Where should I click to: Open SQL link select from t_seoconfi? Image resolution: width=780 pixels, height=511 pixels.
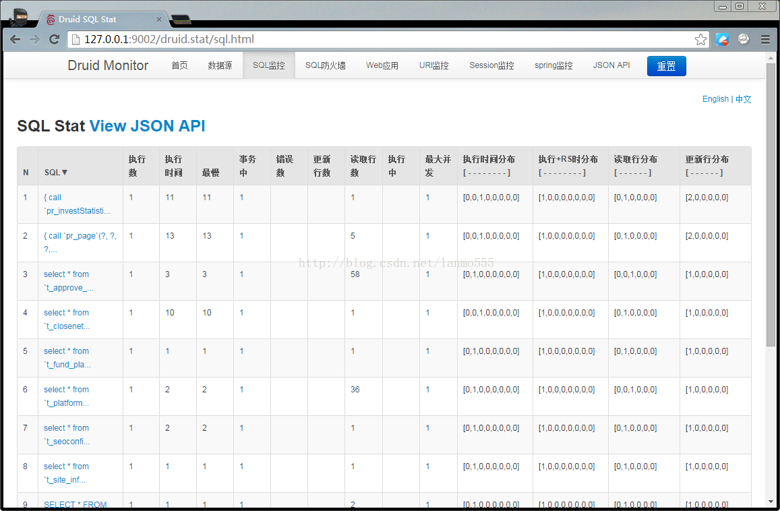tap(67, 434)
